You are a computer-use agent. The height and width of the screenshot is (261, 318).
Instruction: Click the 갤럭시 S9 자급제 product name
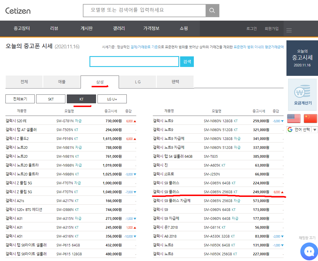[166, 218]
